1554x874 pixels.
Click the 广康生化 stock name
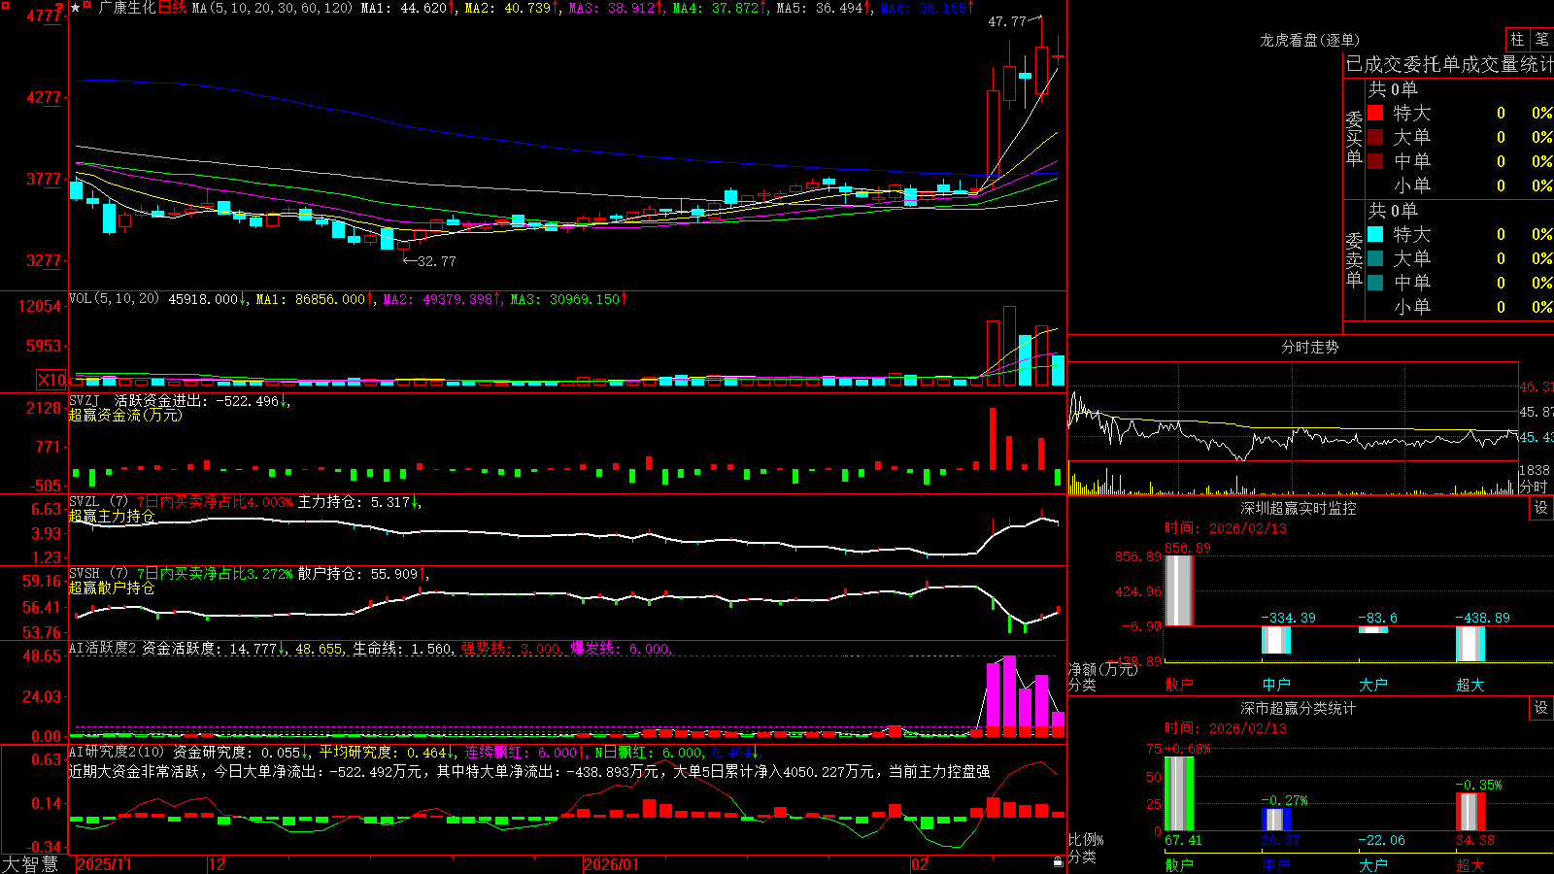(127, 8)
